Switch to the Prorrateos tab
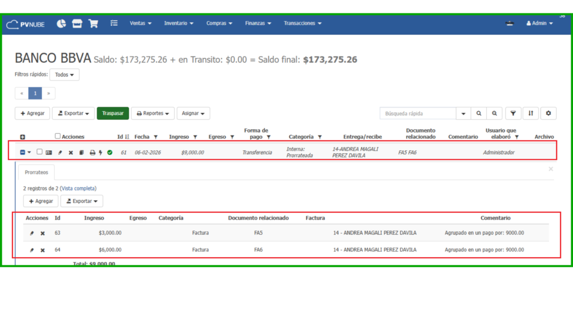Viewport: 573px width, 322px height. [x=37, y=172]
